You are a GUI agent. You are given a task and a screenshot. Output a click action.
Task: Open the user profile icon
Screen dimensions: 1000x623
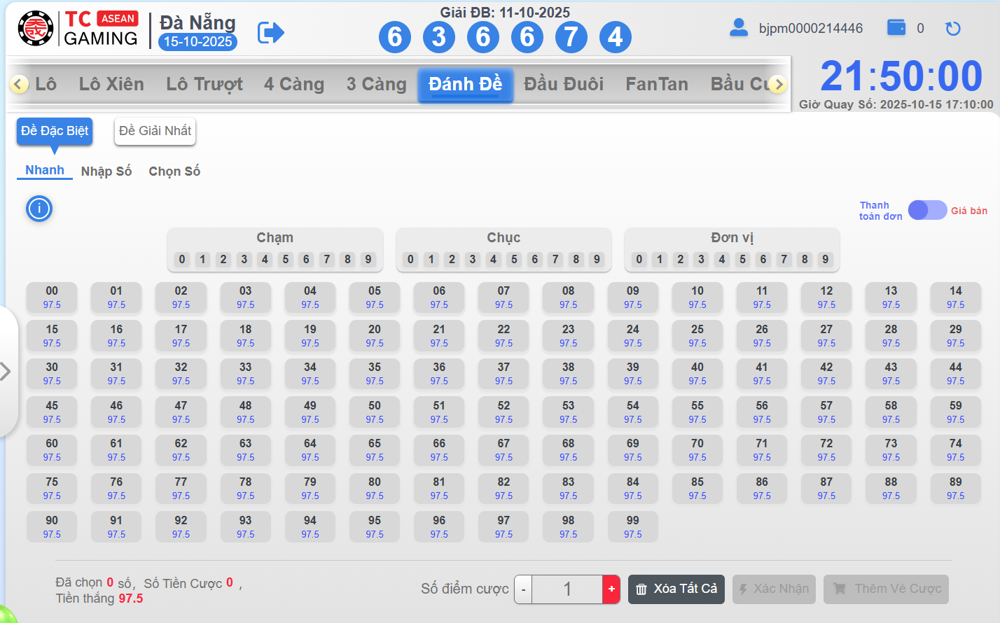click(x=738, y=28)
